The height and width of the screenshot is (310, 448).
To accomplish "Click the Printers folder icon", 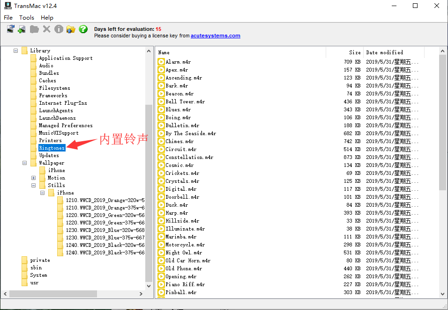I will 34,140.
